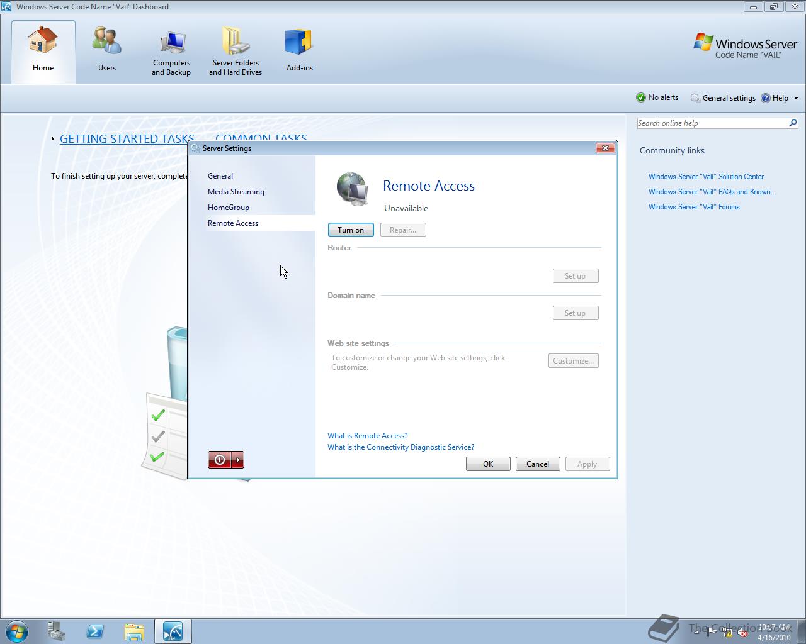The height and width of the screenshot is (644, 806).
Task: Click the volume muted tray icon
Action: (742, 633)
